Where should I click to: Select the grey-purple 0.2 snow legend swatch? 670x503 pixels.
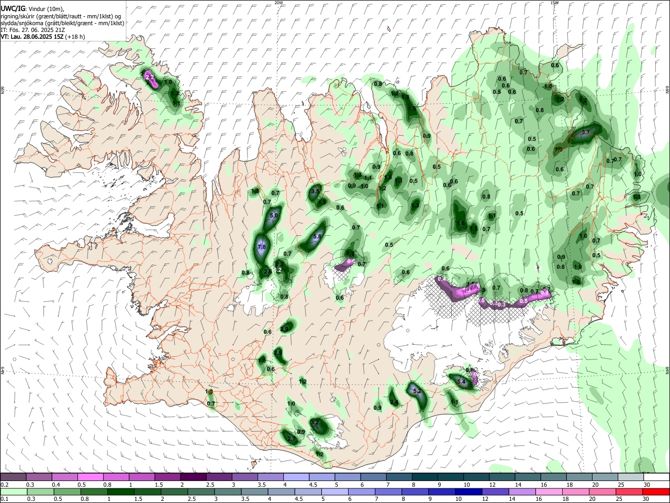[13, 477]
